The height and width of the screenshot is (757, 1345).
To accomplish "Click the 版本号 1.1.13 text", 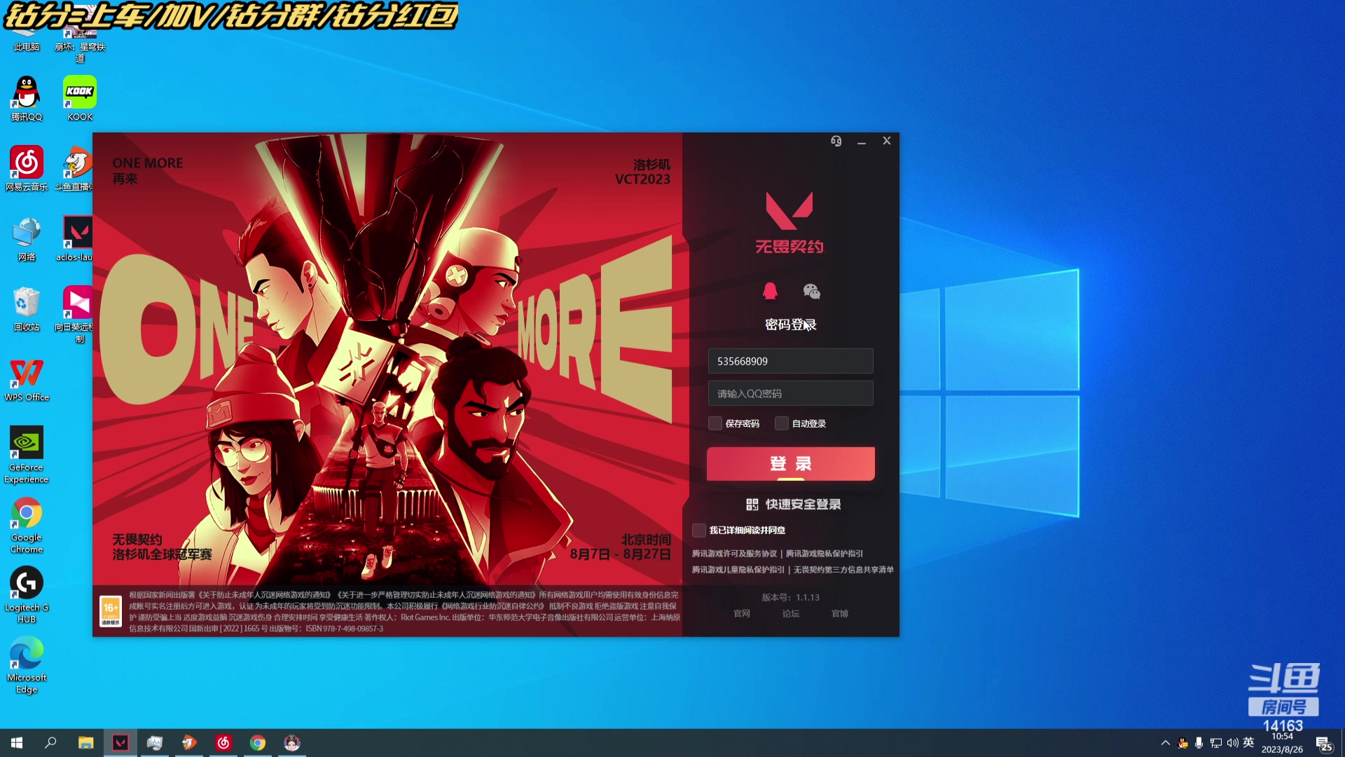I will (790, 597).
